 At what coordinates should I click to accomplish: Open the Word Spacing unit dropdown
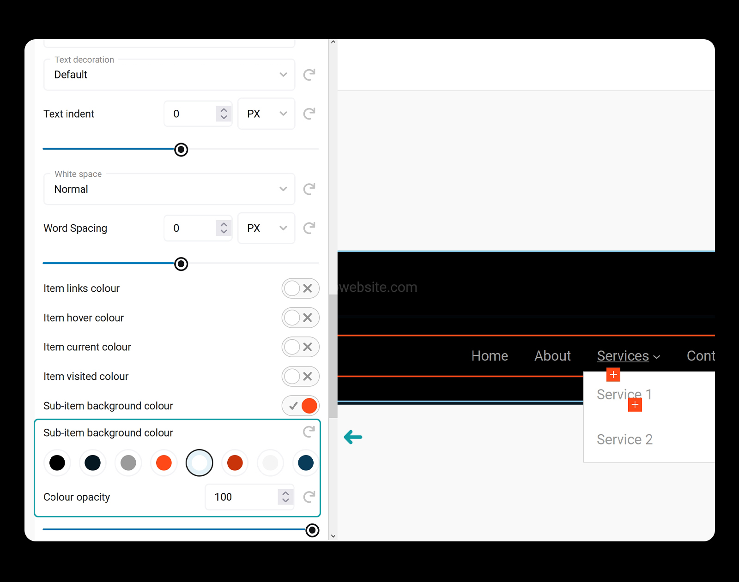click(267, 228)
